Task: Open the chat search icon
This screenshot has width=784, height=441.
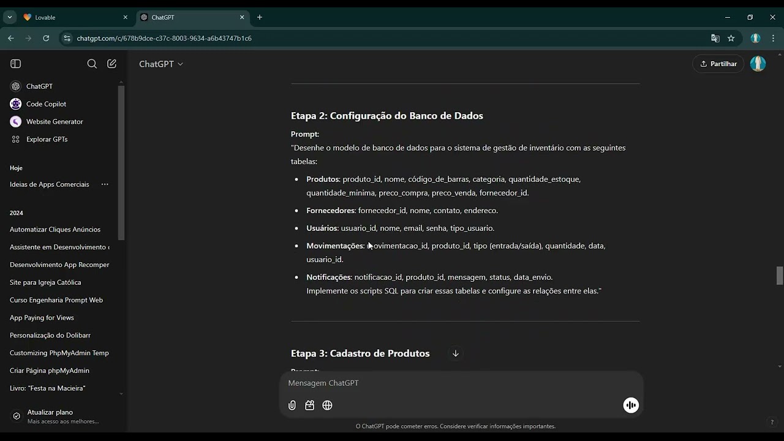Action: click(92, 64)
